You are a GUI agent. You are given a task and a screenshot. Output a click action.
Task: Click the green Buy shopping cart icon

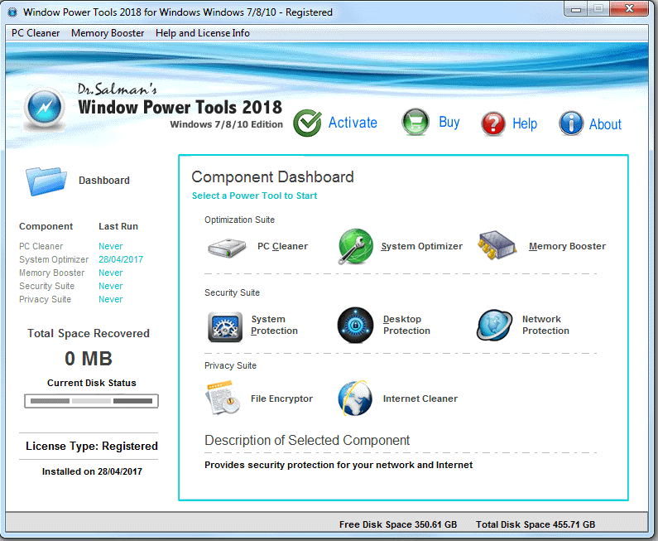[415, 123]
